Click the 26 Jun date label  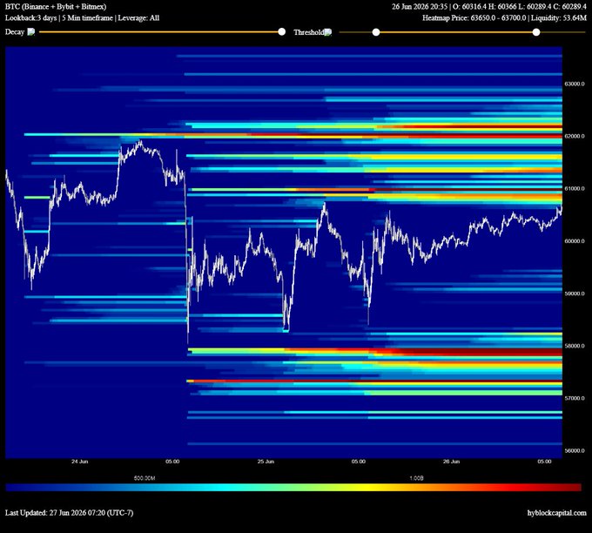[x=451, y=462]
